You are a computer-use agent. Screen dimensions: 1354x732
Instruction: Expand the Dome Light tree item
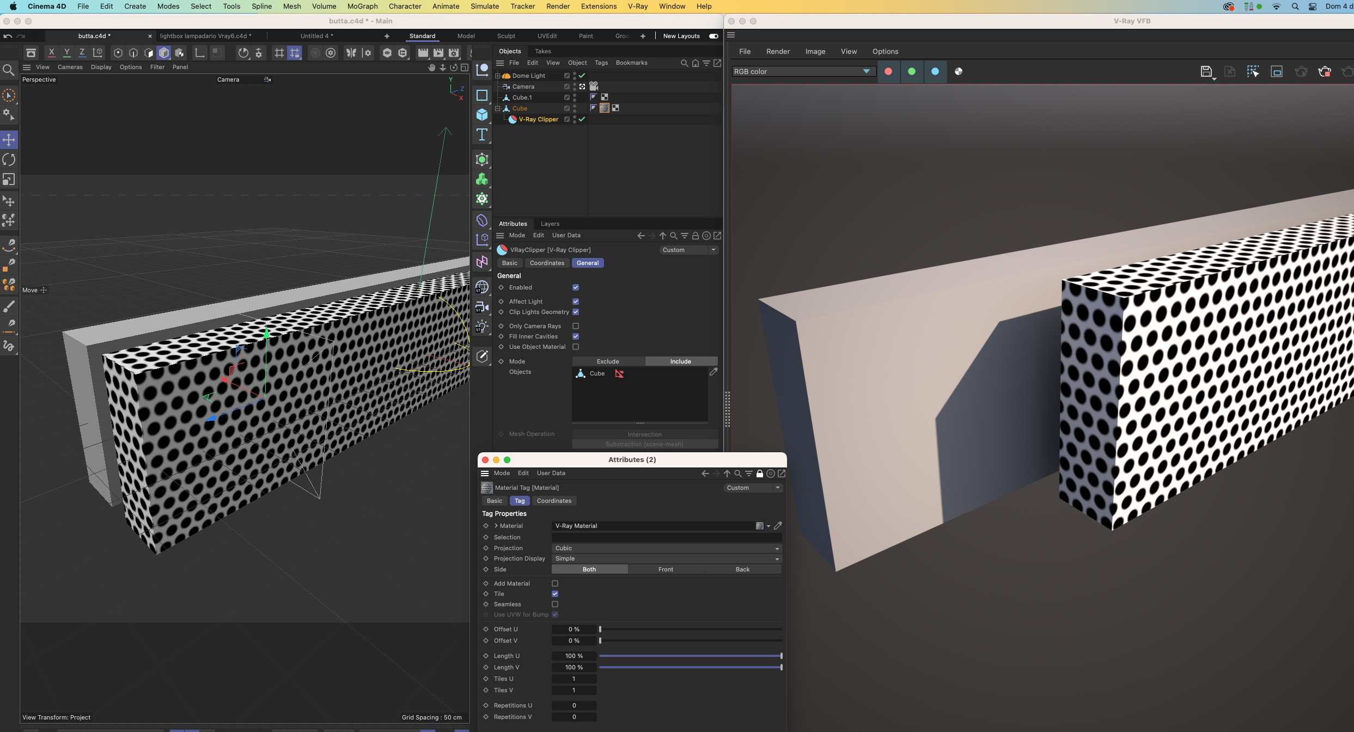pyautogui.click(x=497, y=76)
